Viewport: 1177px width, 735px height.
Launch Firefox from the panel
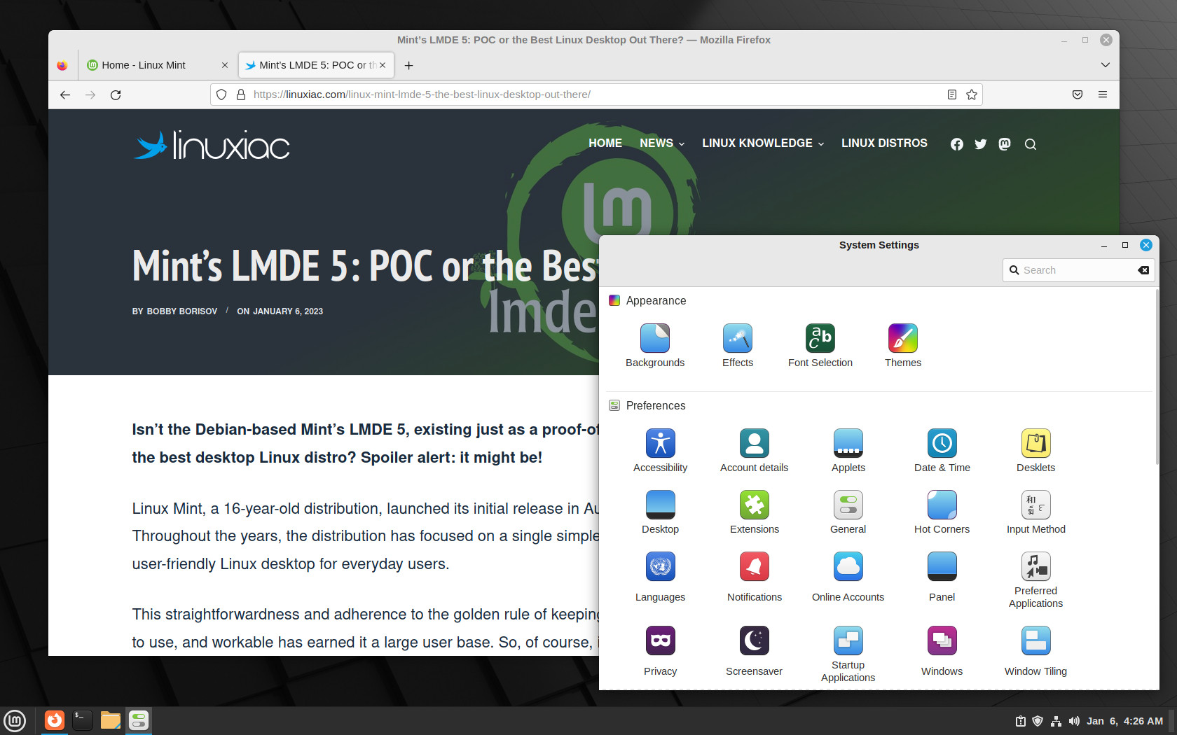coord(55,720)
